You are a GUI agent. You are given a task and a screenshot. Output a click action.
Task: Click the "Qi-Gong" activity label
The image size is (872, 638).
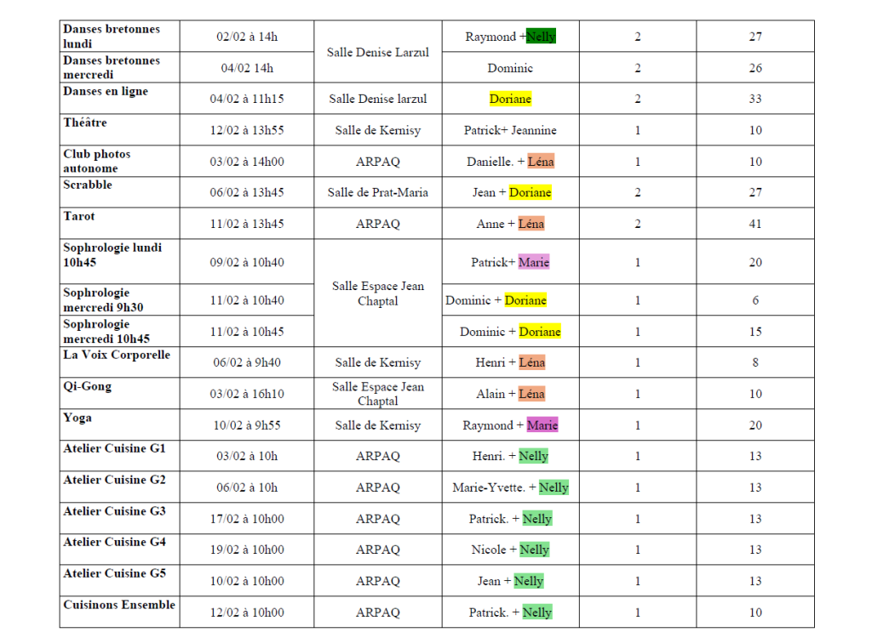point(88,386)
